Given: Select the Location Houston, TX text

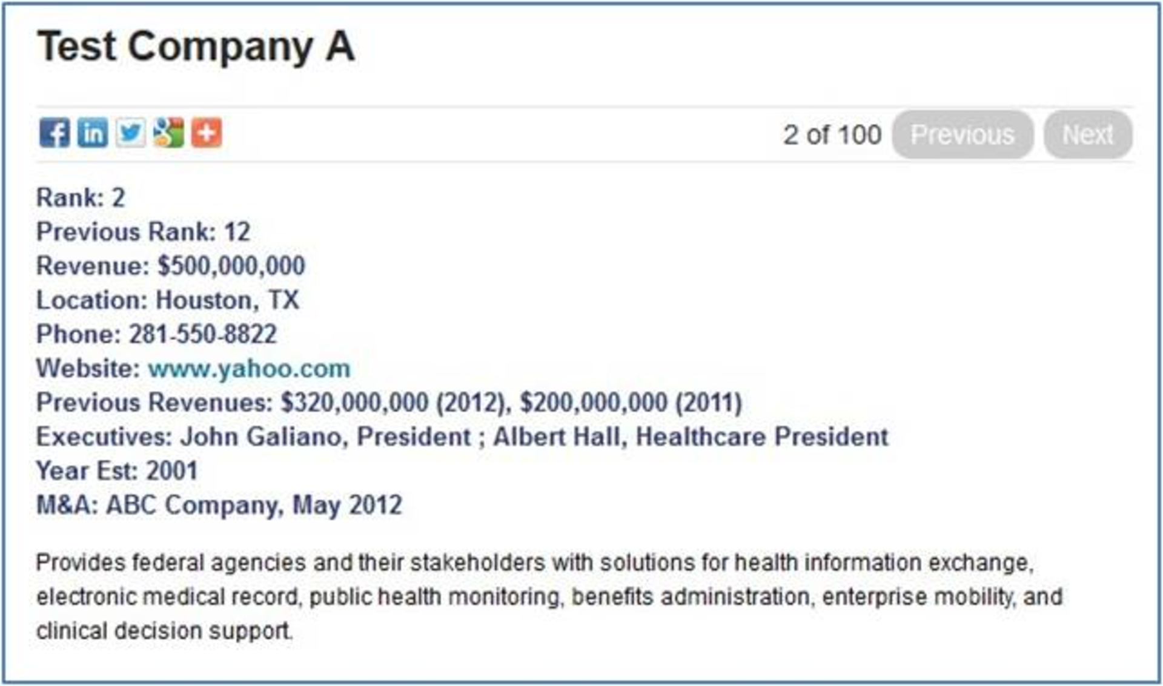Looking at the screenshot, I should point(227,300).
